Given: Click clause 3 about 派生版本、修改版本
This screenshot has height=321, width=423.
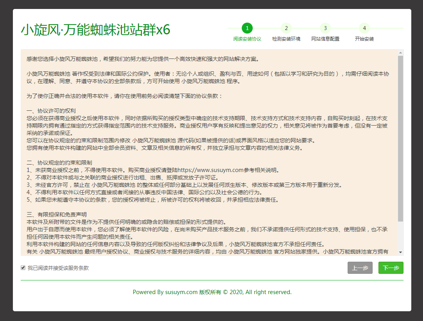Looking at the screenshot, I should [x=184, y=185].
